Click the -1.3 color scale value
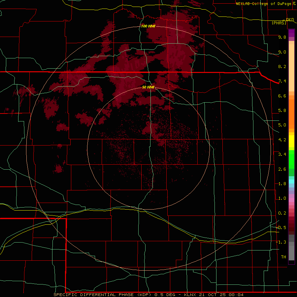The width and height of the screenshot is (297, 297). click(281, 242)
